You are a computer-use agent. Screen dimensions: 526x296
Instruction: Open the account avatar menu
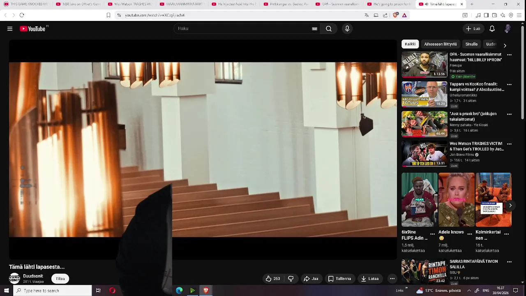point(508,29)
